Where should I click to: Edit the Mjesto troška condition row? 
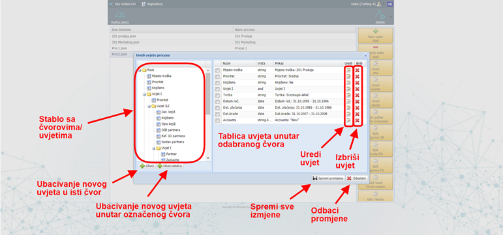(x=348, y=70)
